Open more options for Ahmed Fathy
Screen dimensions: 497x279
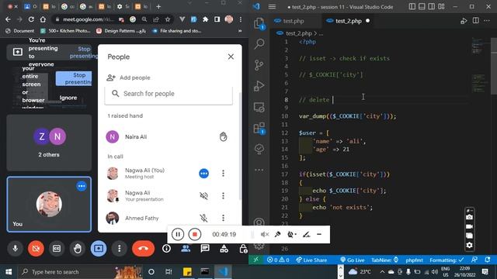click(x=223, y=218)
